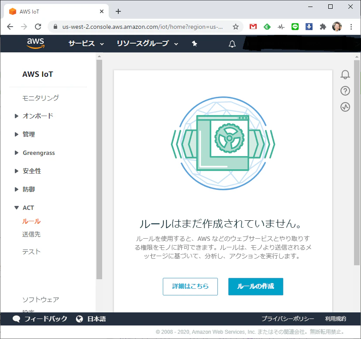361x339 pixels.
Task: Click the ルールの作成 button
Action: [x=255, y=287]
